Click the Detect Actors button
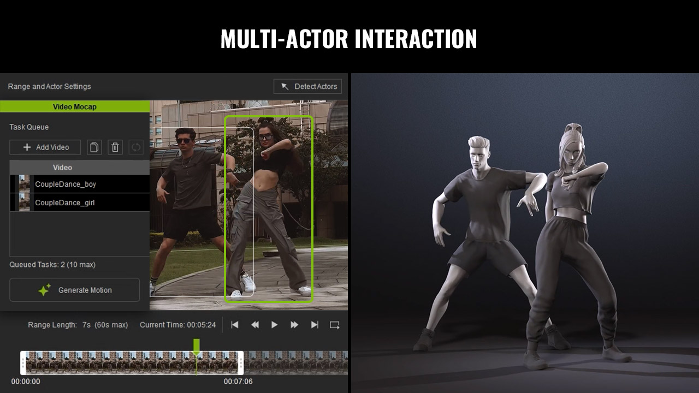 (x=308, y=86)
